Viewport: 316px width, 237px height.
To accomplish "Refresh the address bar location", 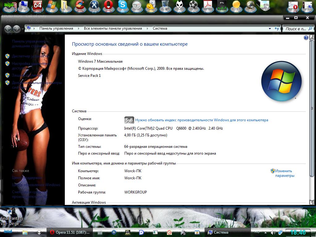I will click(277, 29).
